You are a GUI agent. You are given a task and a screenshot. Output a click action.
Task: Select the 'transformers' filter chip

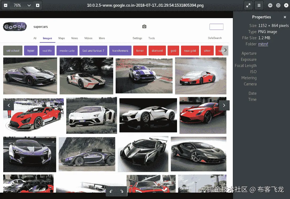coord(120,51)
